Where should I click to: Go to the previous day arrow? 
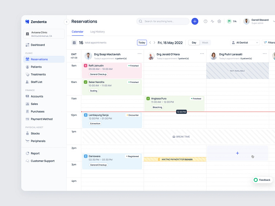[150, 43]
